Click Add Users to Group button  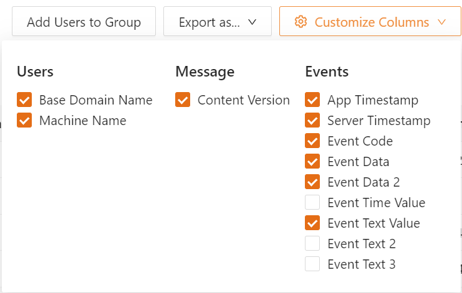click(84, 21)
